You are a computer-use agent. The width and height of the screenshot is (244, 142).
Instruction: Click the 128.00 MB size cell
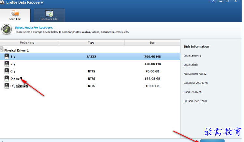(152, 64)
